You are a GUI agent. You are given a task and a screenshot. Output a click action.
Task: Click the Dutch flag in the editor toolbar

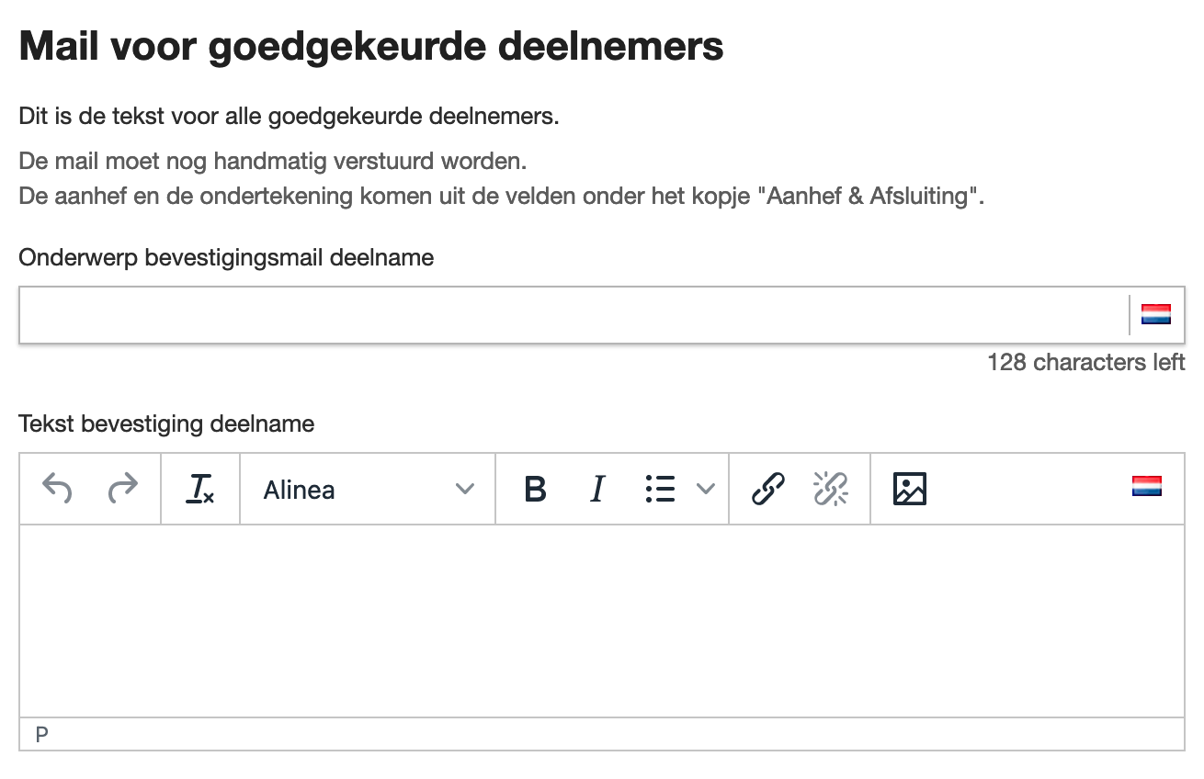(x=1146, y=486)
